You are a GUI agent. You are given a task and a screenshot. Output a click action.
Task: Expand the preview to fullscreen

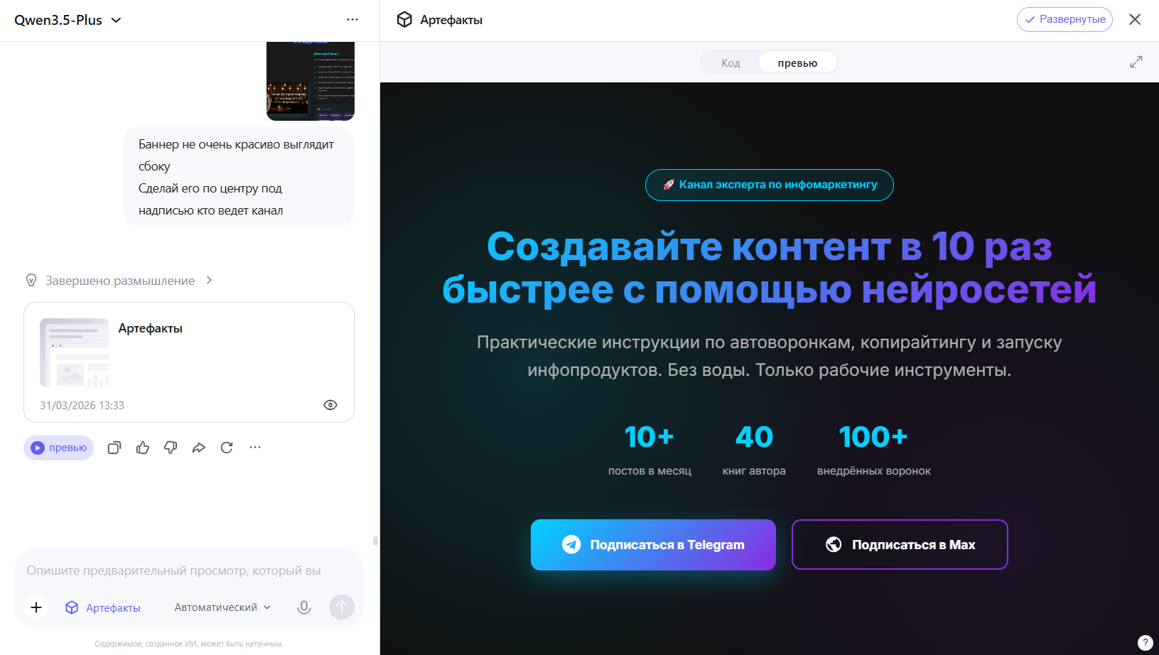(1136, 62)
